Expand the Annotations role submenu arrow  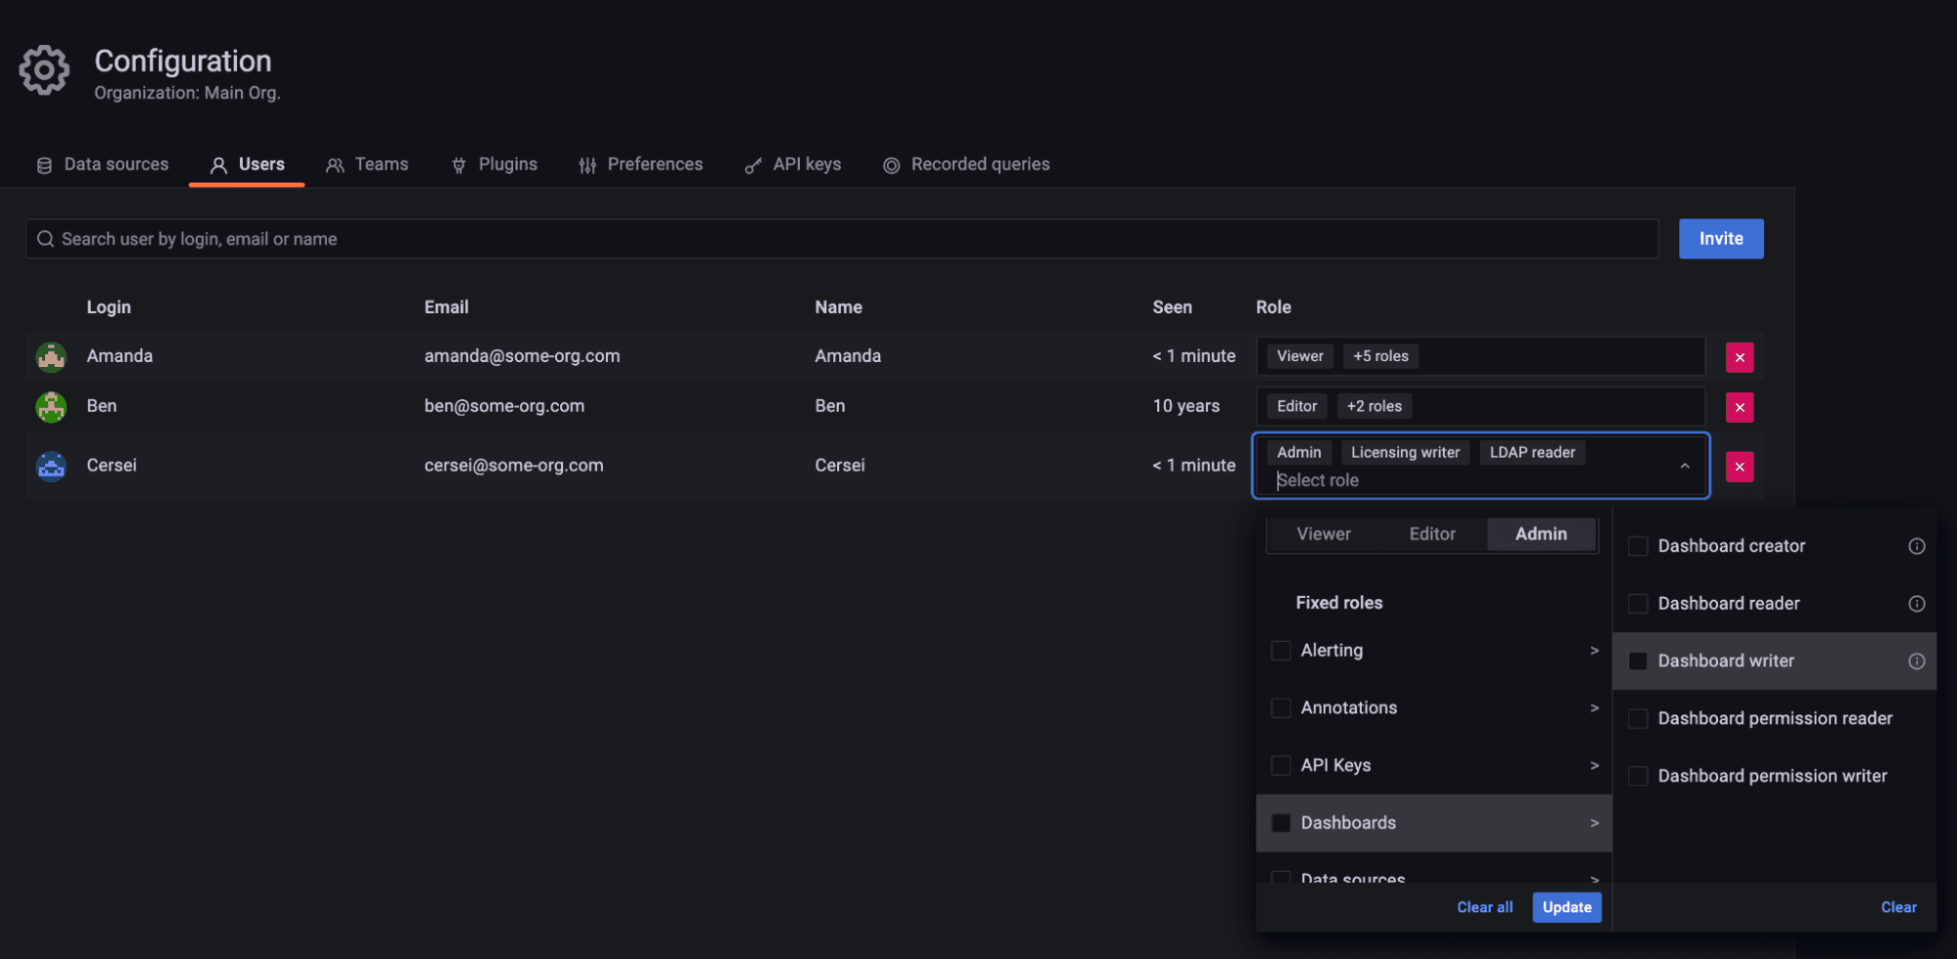pyautogui.click(x=1594, y=708)
